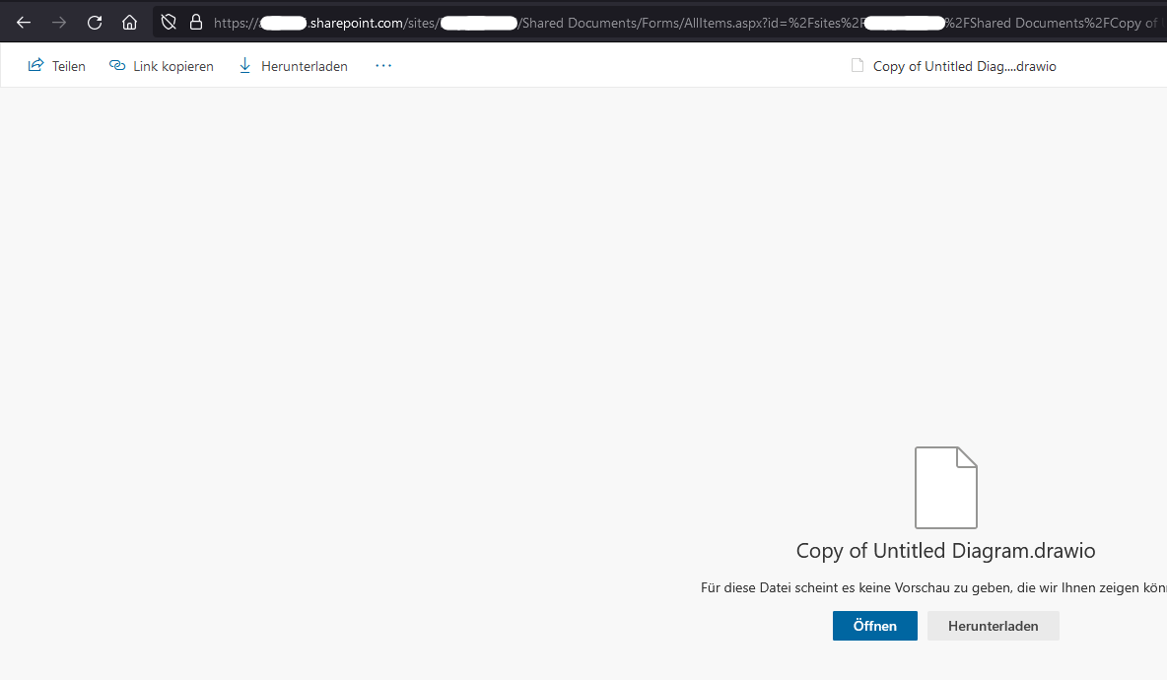Click the browser refresh icon

95,22
